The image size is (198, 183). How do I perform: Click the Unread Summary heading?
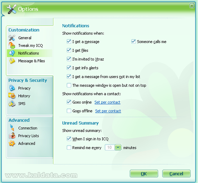click(x=80, y=123)
